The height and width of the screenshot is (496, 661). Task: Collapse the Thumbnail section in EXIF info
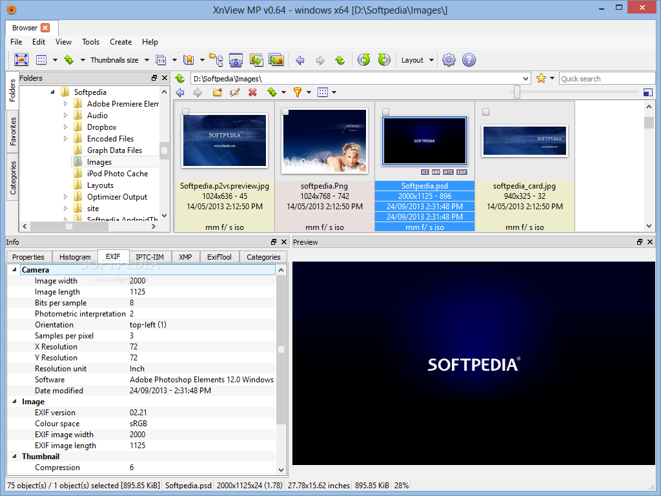(x=14, y=457)
